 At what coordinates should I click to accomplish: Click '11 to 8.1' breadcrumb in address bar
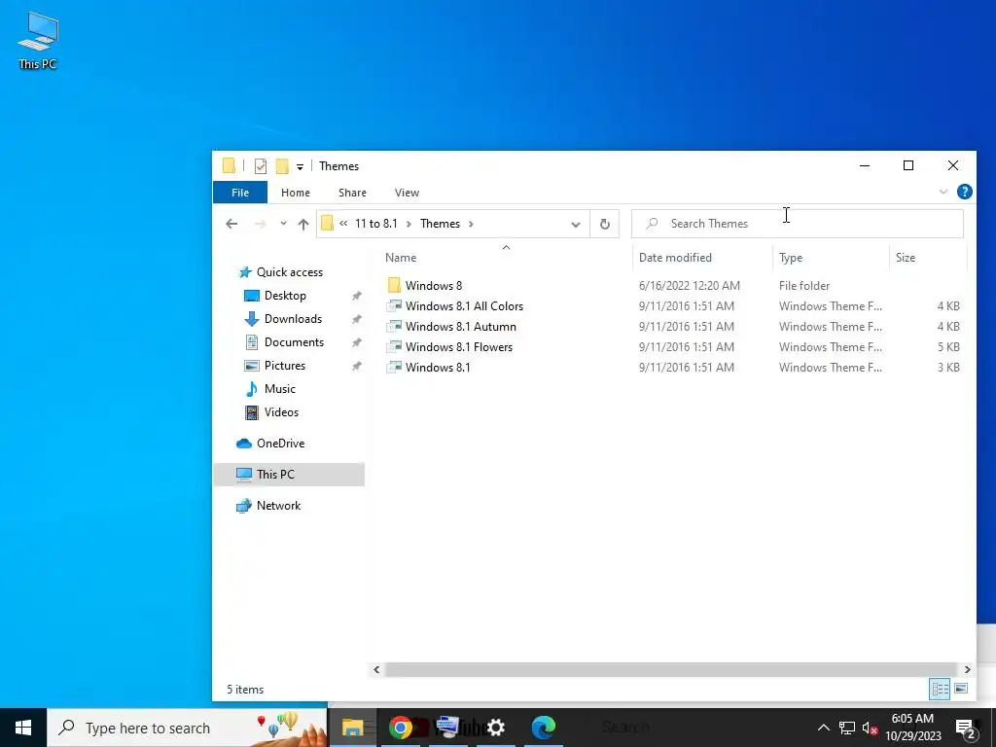pyautogui.click(x=376, y=224)
